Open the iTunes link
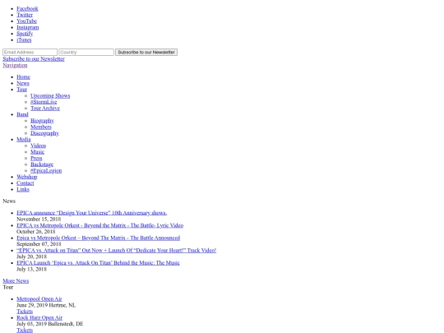This screenshot has height=333, width=444. (24, 40)
